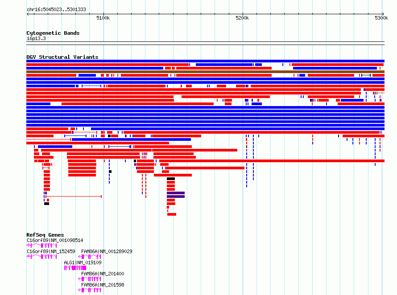This screenshot has width=397, height=295.
Task: Click the 16p13.3 band label
Action: (x=36, y=38)
